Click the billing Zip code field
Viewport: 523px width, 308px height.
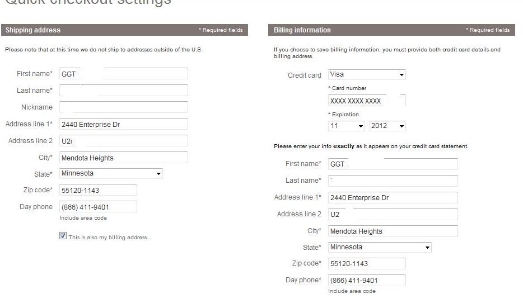click(367, 264)
